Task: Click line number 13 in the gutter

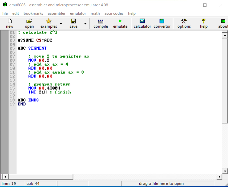Action: [x=12, y=80]
